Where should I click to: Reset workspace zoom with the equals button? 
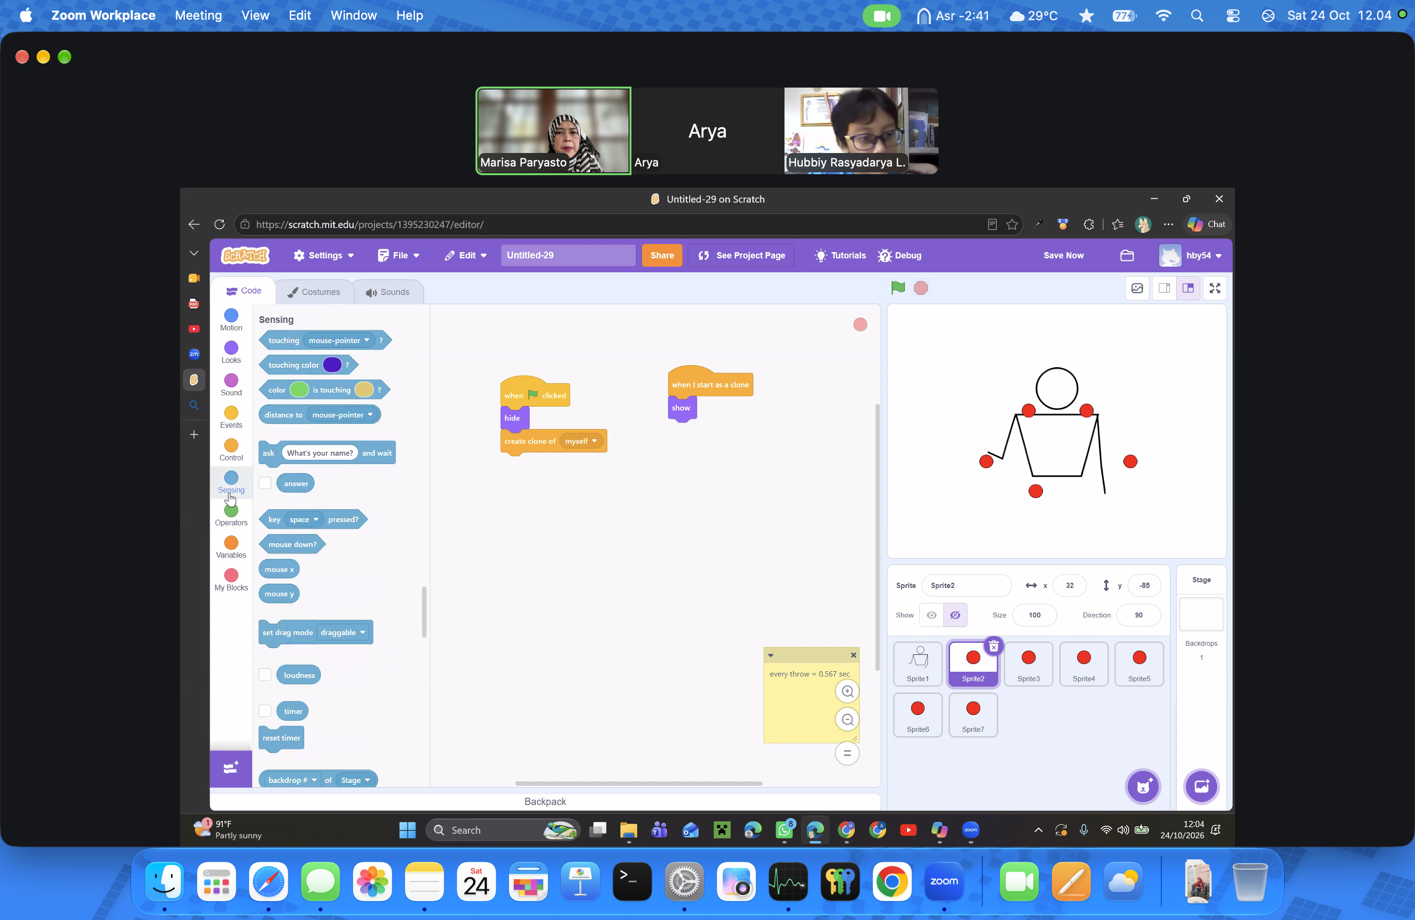pyautogui.click(x=847, y=753)
